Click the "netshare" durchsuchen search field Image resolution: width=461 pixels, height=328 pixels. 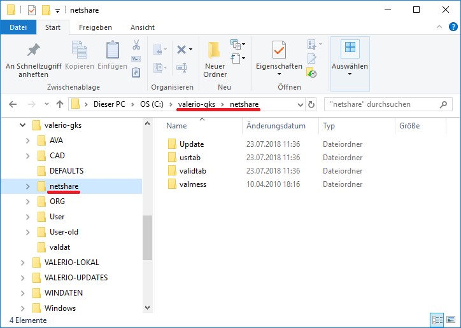click(385, 104)
